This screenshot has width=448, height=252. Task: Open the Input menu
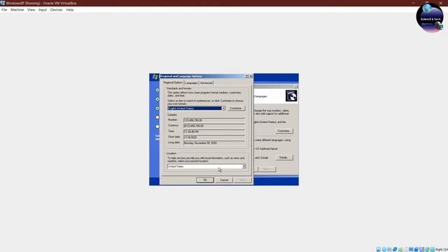click(43, 10)
